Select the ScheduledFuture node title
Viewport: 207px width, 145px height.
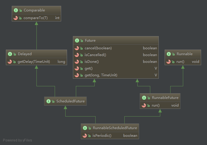(x=71, y=101)
